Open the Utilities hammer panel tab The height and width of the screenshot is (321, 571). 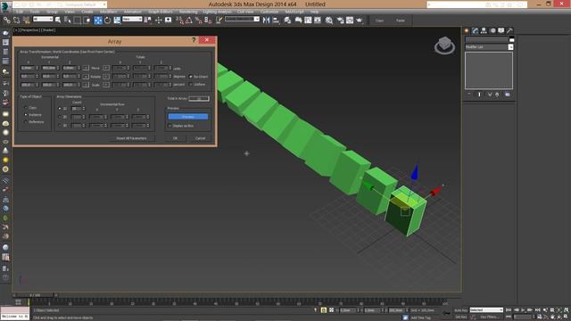tap(509, 30)
